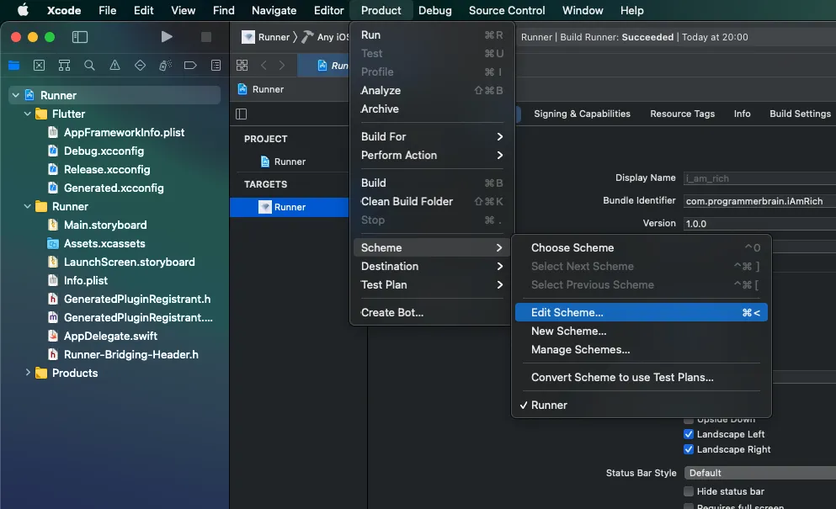Click the Run play button in toolbar
Image resolution: width=836 pixels, height=509 pixels.
[x=167, y=37]
